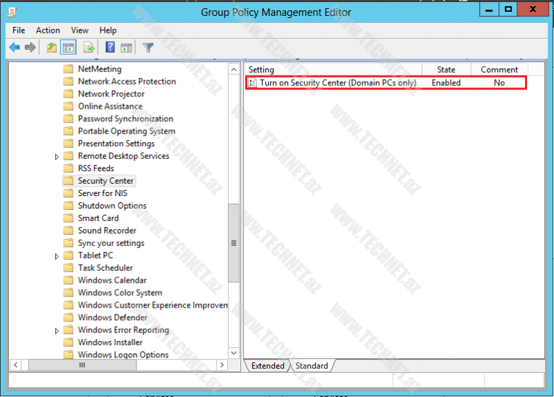Click the Back arrow toolbar icon

pyautogui.click(x=15, y=48)
